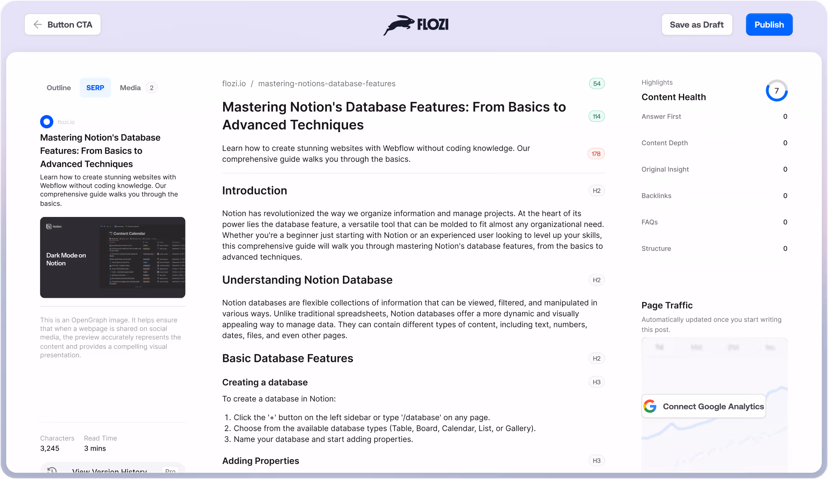Click the blue circle site favicon
The width and height of the screenshot is (828, 479).
tap(47, 122)
